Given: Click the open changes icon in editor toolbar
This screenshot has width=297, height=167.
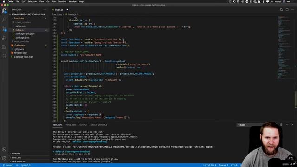Looking at the screenshot, I should tap(281, 10).
